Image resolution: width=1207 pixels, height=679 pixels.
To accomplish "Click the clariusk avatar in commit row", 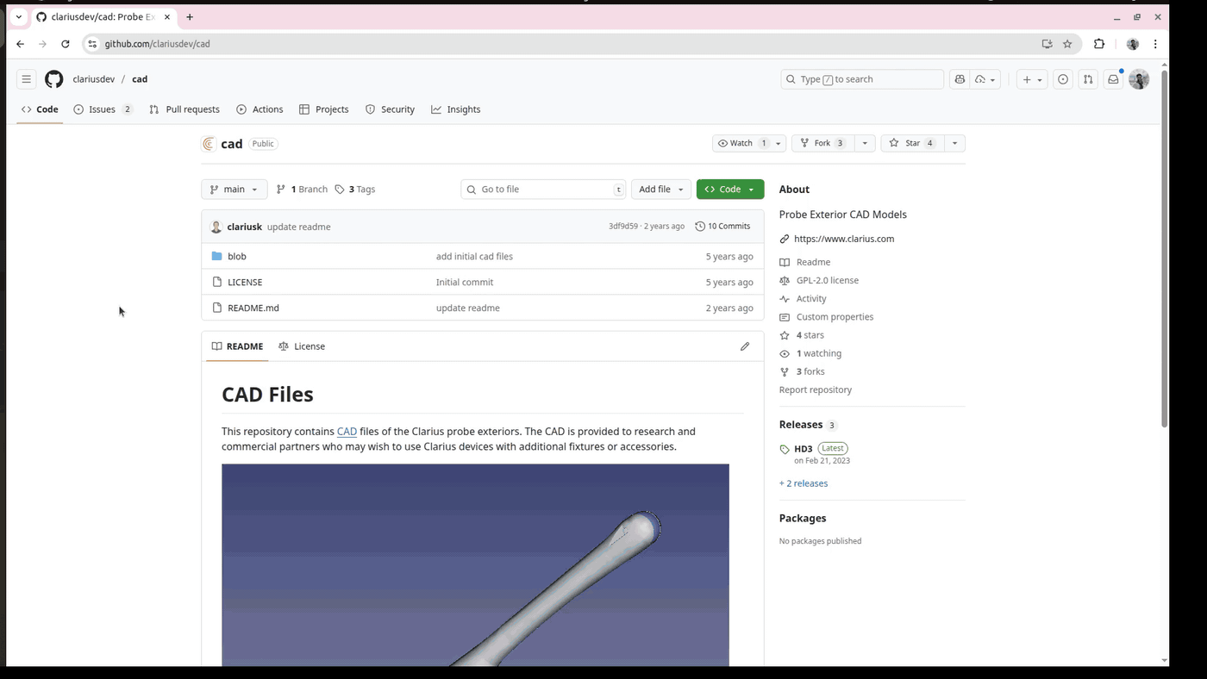I will (216, 227).
